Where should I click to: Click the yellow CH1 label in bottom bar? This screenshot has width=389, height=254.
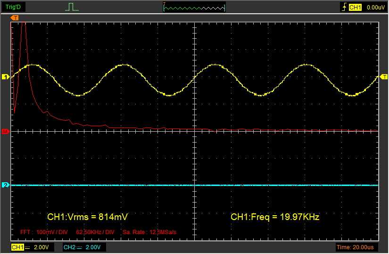pyautogui.click(x=17, y=247)
